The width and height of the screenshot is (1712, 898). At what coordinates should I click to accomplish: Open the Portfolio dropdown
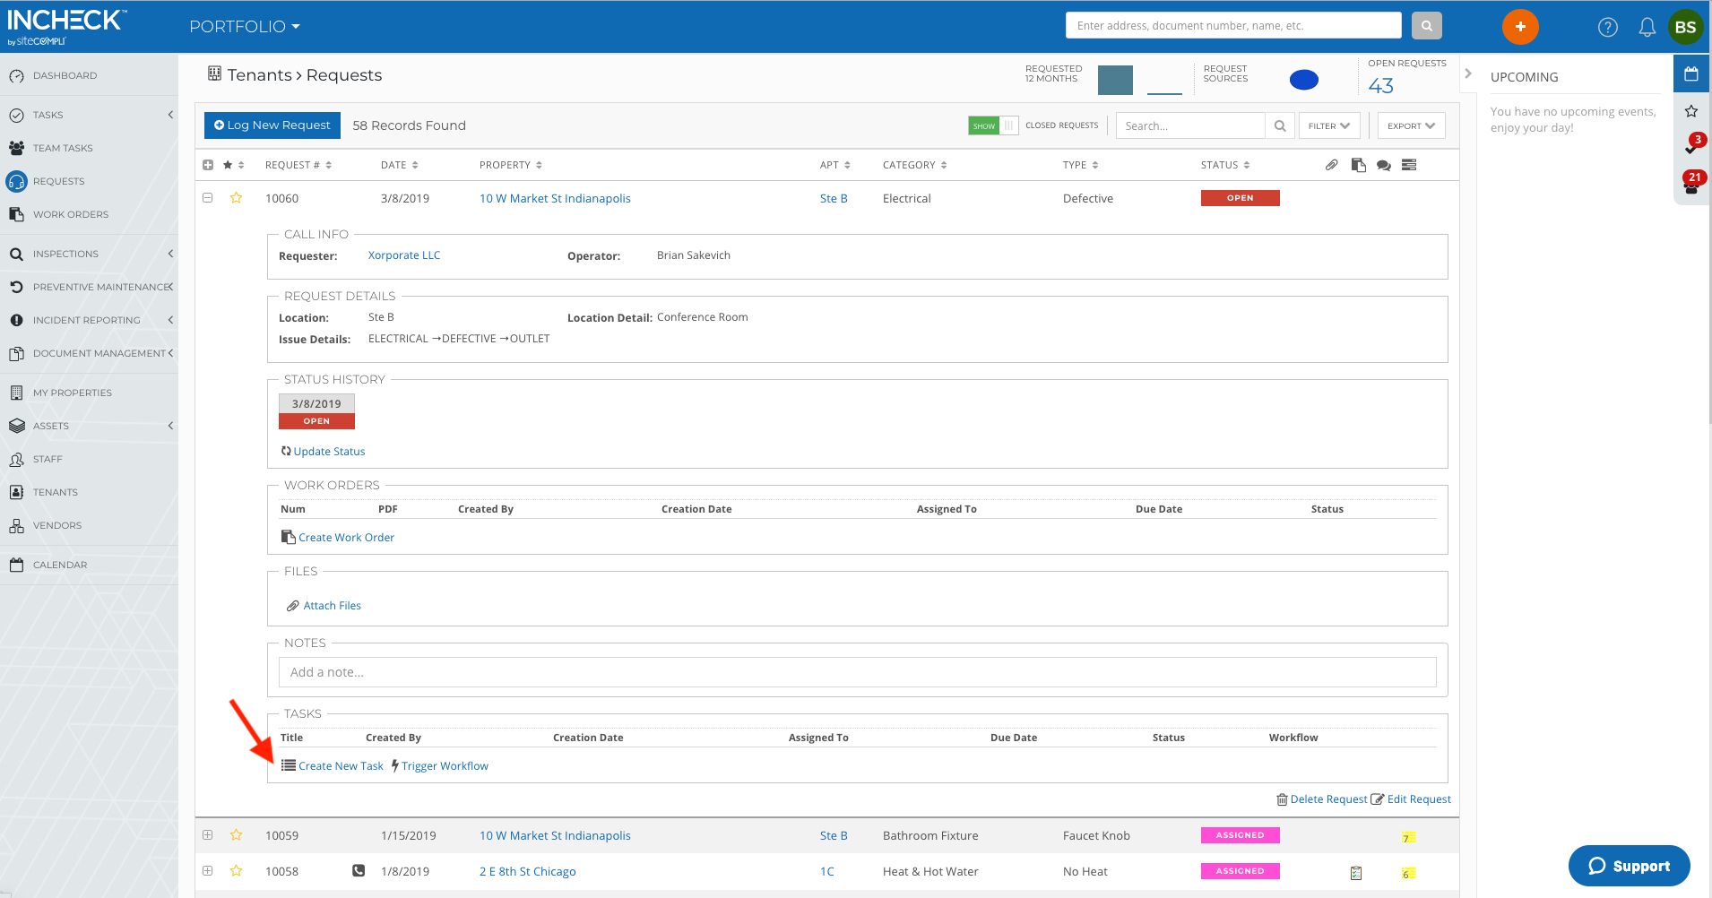(x=244, y=27)
